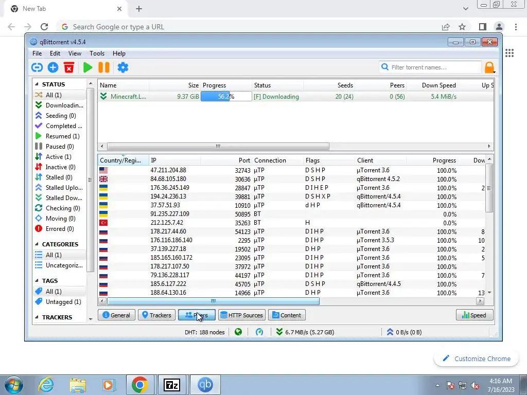
Task: Select Resumed (1) filter
Action: click(59, 136)
